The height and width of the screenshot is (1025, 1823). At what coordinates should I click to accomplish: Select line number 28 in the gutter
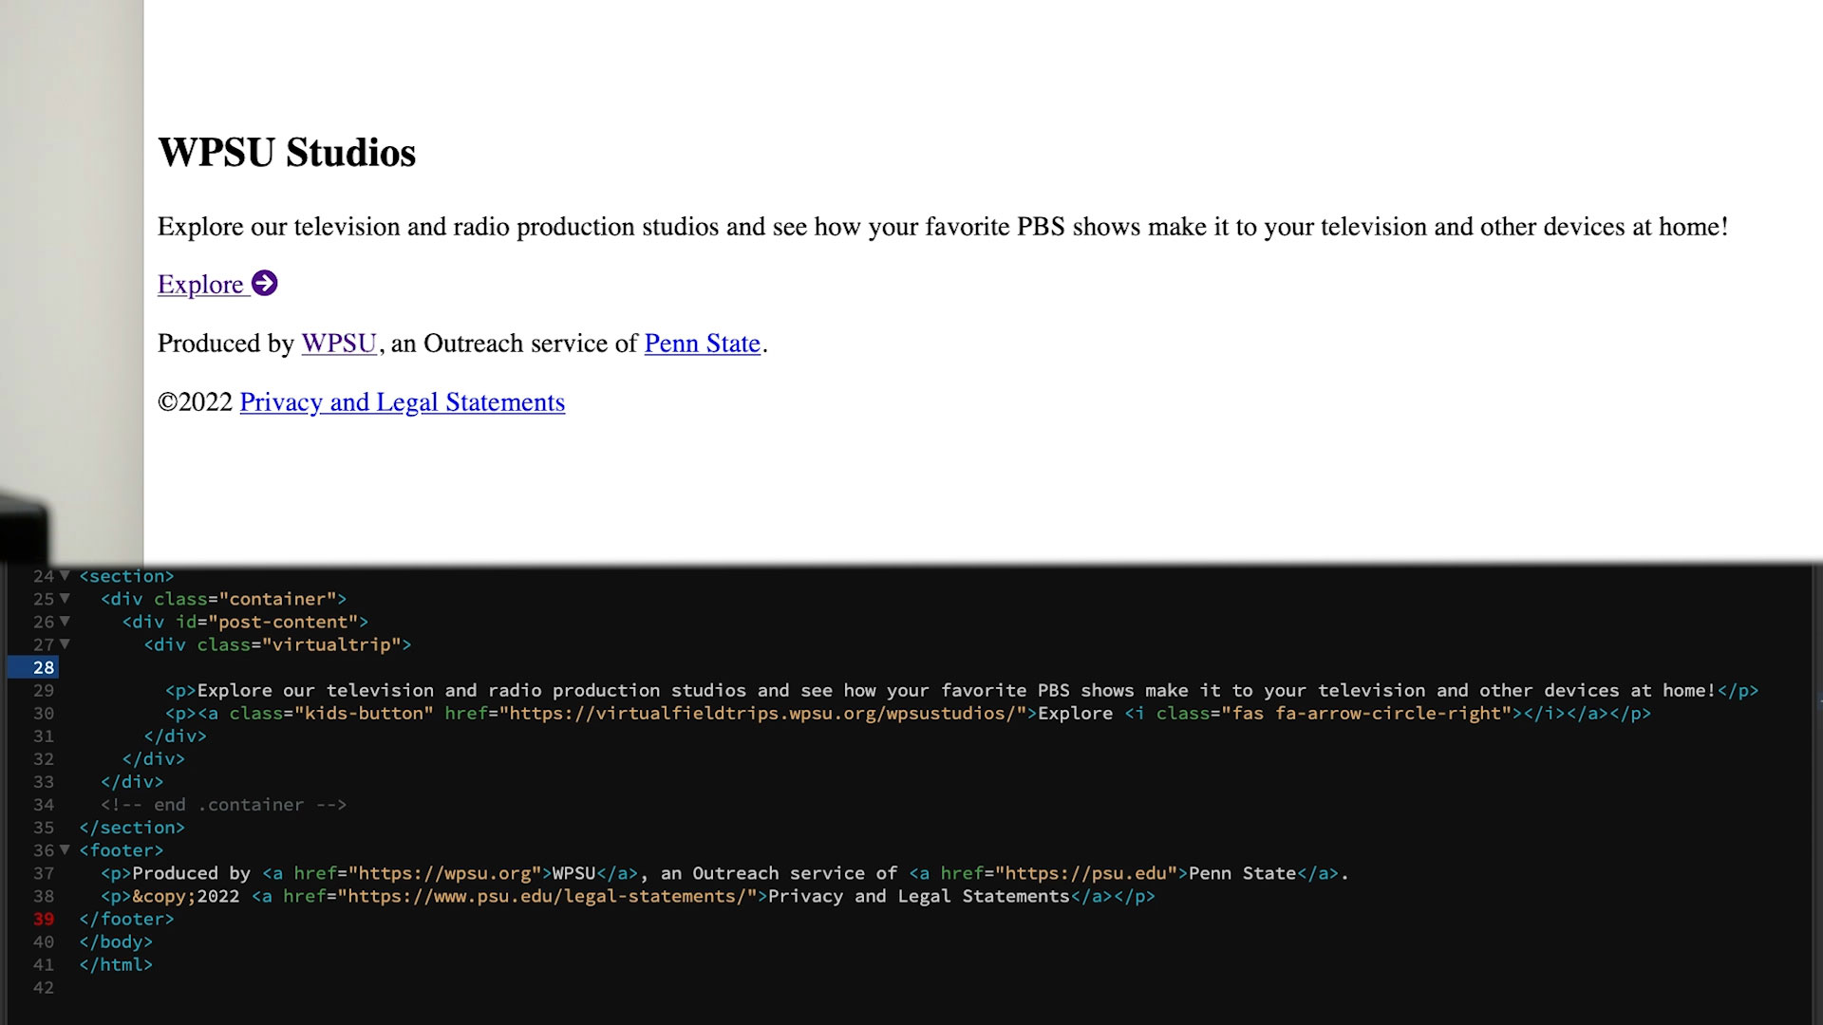(x=44, y=667)
